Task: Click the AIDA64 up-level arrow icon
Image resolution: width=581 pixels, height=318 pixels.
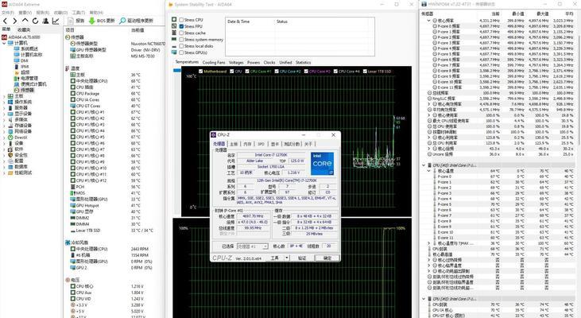Action: [25, 21]
